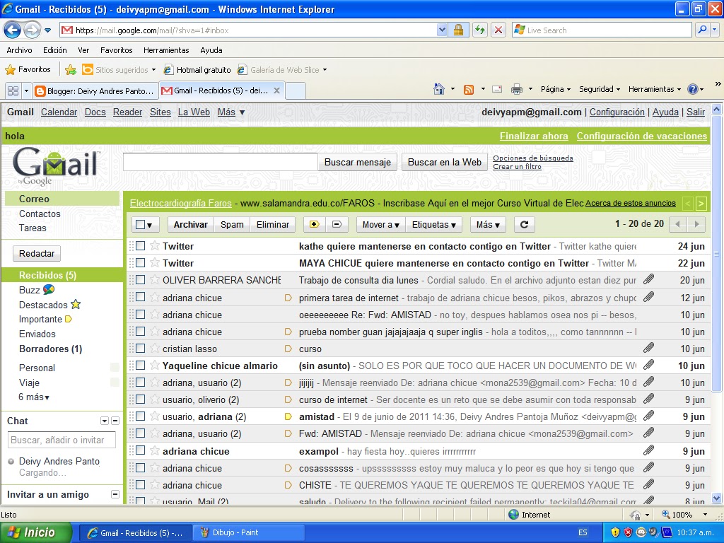This screenshot has width=724, height=543.
Task: Open the Favoritos menu in menu bar
Action: (x=117, y=50)
